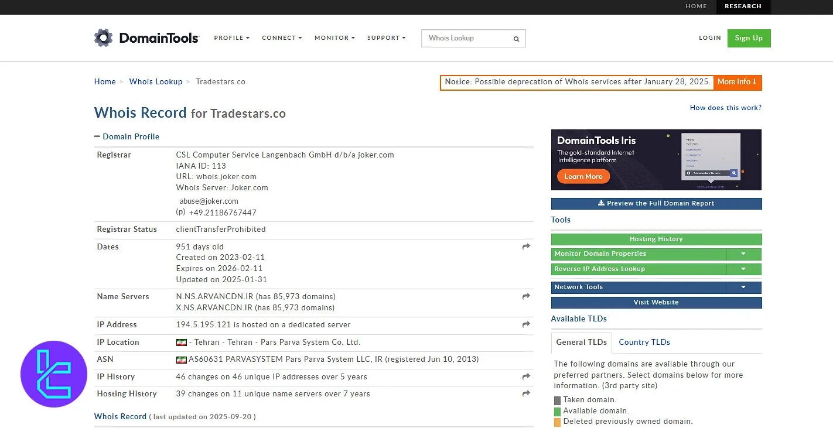The width and height of the screenshot is (833, 428).
Task: Click the share arrow in the Dates row
Action: pyautogui.click(x=526, y=247)
